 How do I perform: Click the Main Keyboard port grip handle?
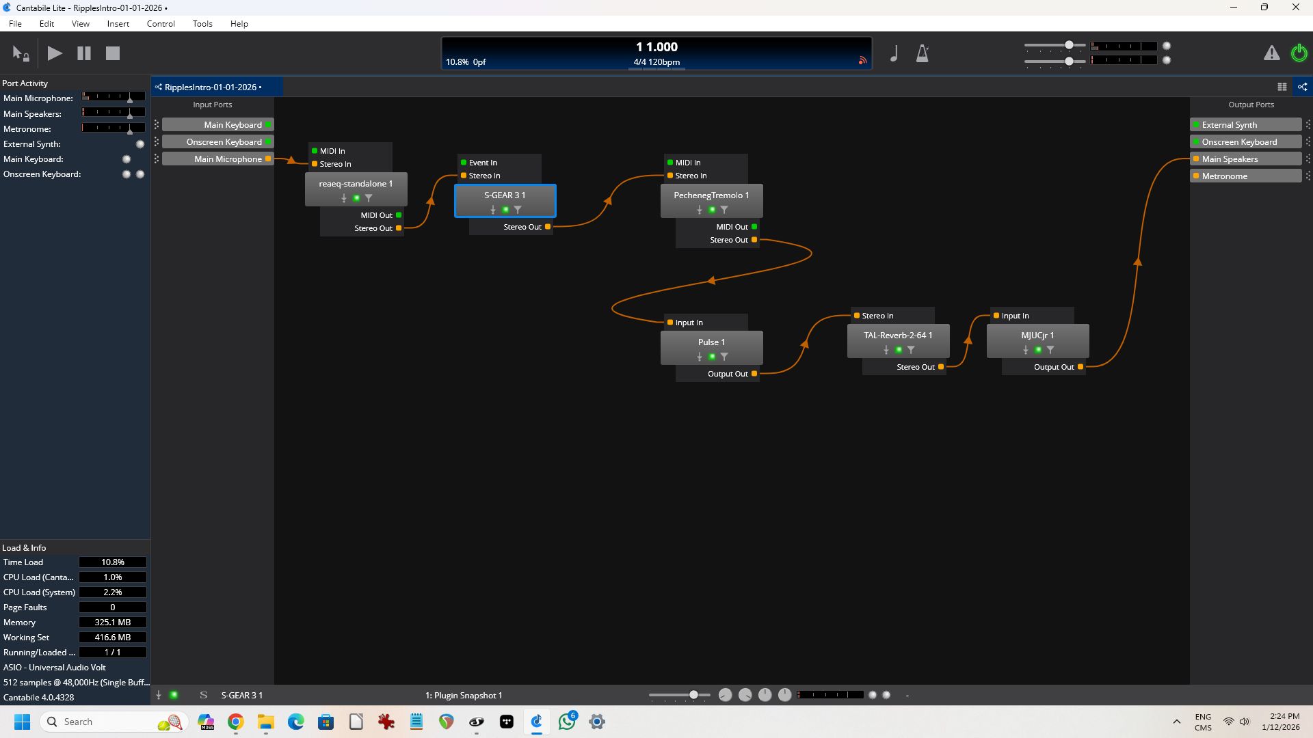click(x=157, y=124)
